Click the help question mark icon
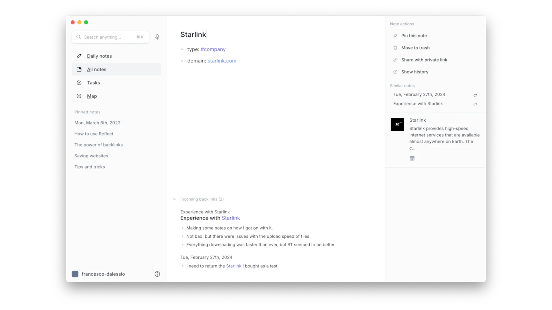Screen dimensions: 552x310 click(157, 274)
